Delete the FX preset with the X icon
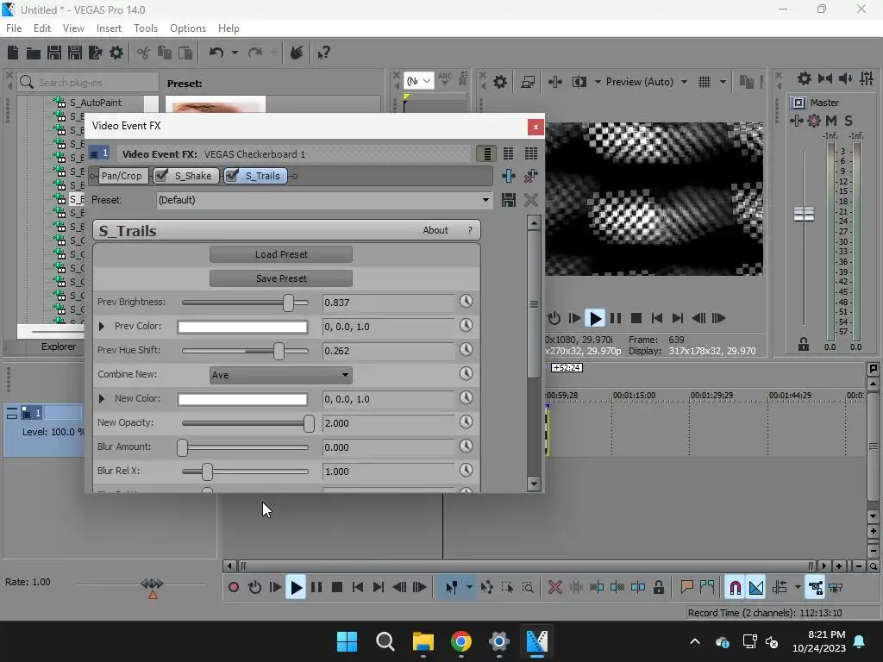The width and height of the screenshot is (883, 662). tap(530, 200)
